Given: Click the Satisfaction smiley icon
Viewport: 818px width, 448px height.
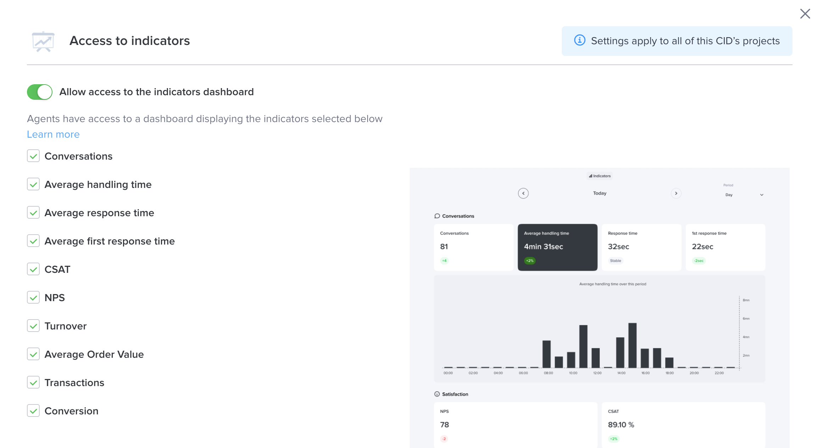Looking at the screenshot, I should pyautogui.click(x=437, y=394).
